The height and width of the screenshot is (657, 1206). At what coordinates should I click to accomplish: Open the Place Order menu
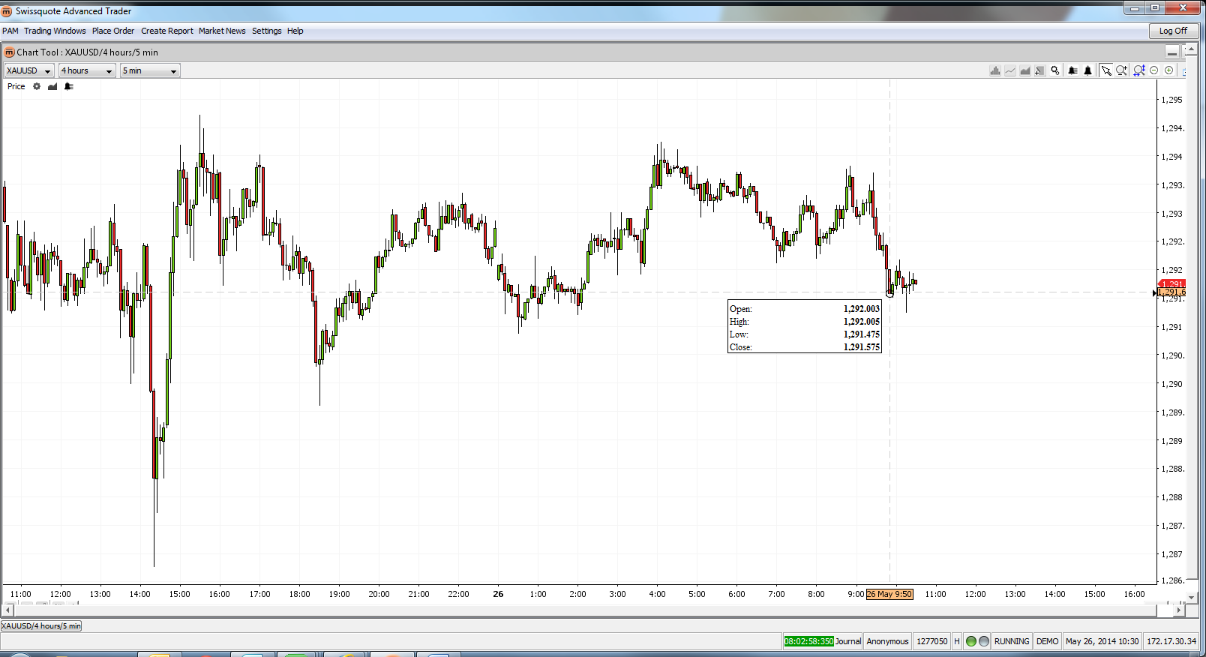113,31
